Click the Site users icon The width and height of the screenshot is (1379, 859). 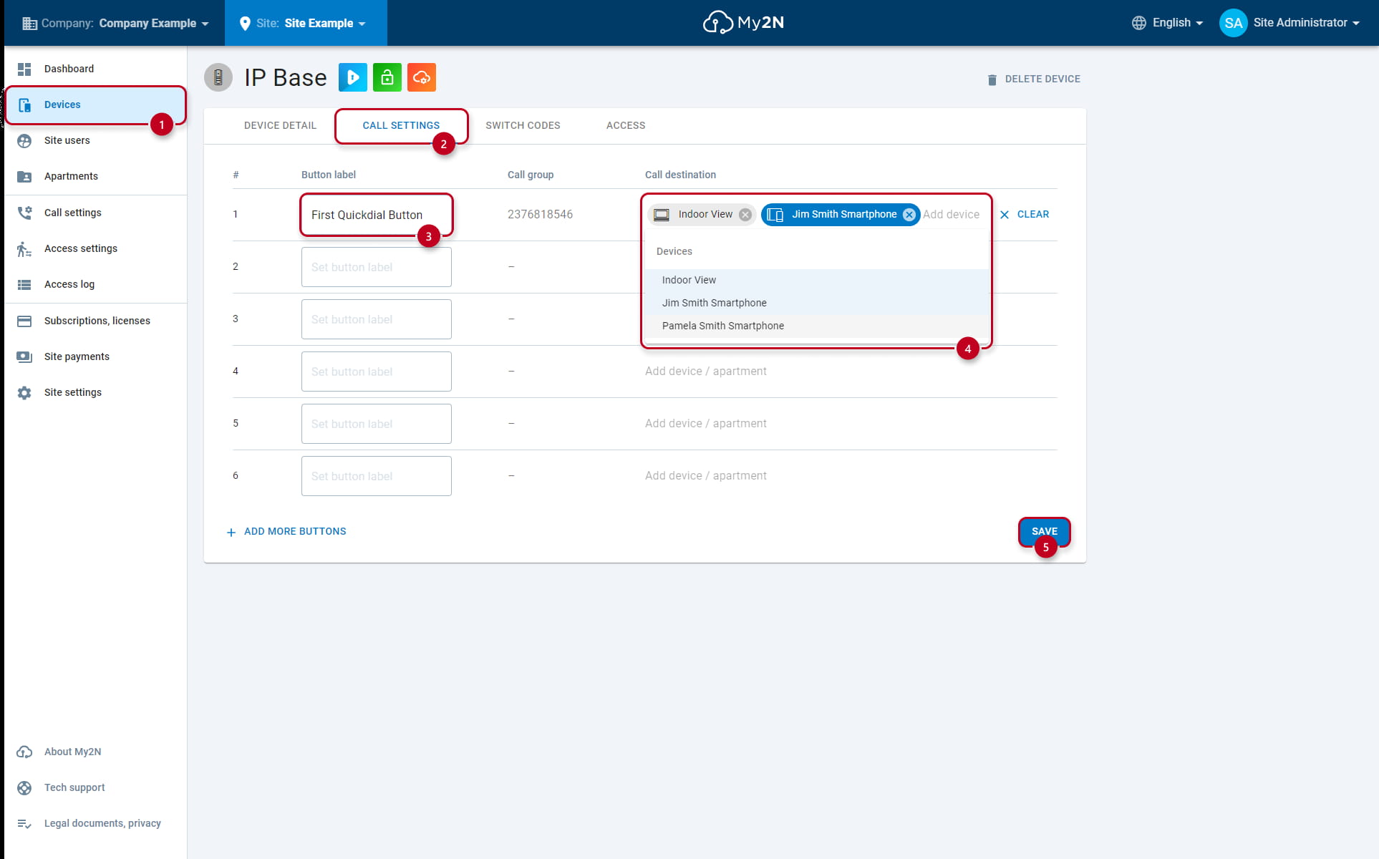click(24, 140)
